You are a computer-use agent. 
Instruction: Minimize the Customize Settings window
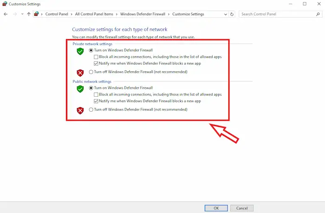291,4
